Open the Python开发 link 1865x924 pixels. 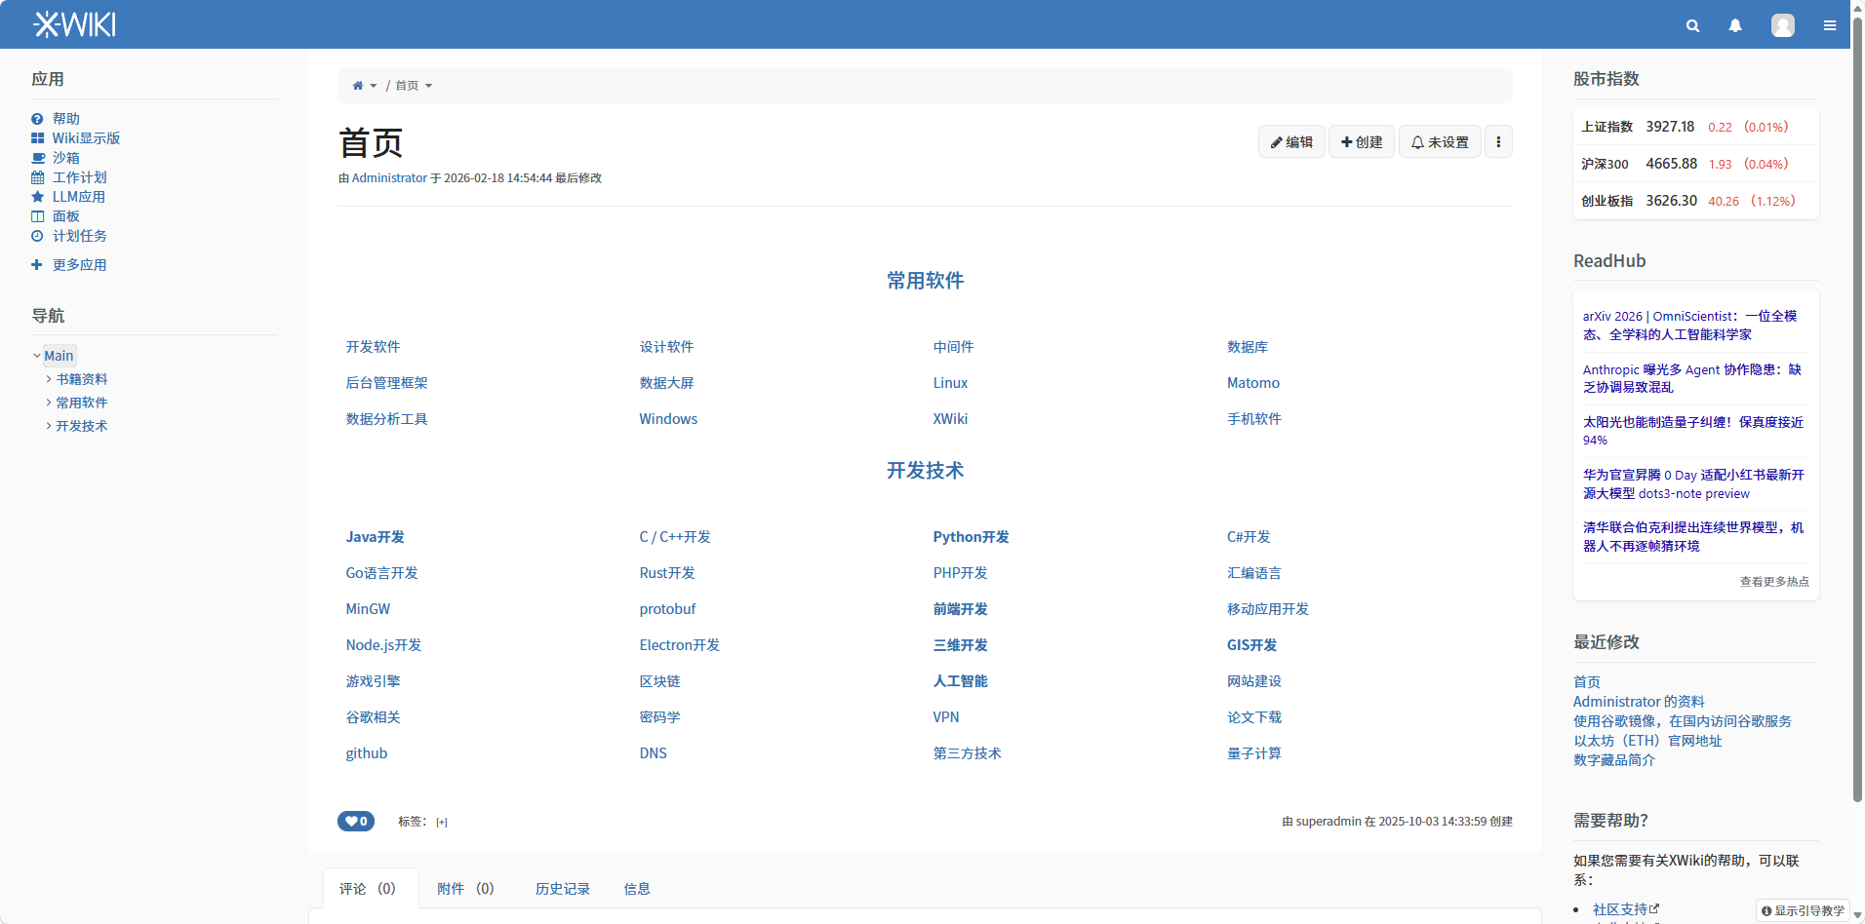point(971,537)
